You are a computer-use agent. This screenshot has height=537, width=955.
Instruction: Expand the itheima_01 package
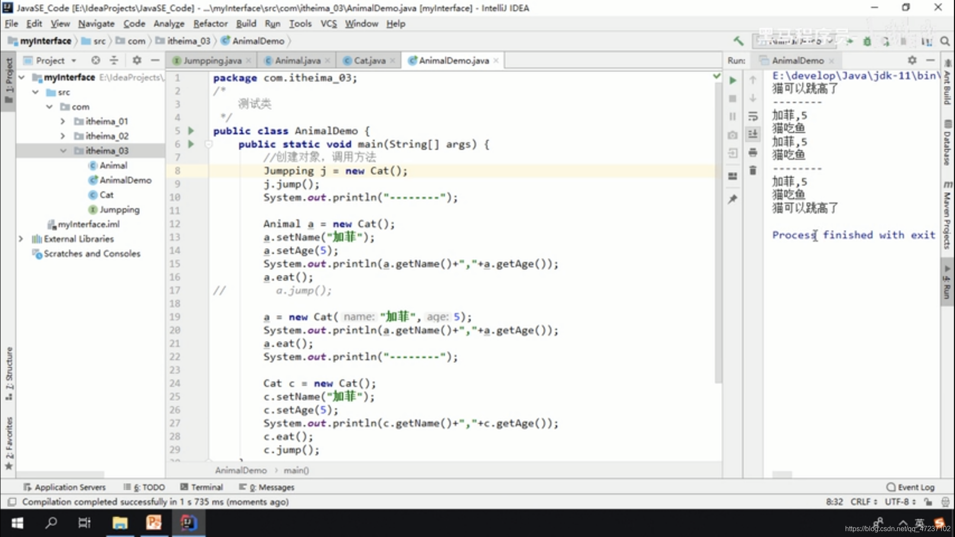click(x=63, y=121)
